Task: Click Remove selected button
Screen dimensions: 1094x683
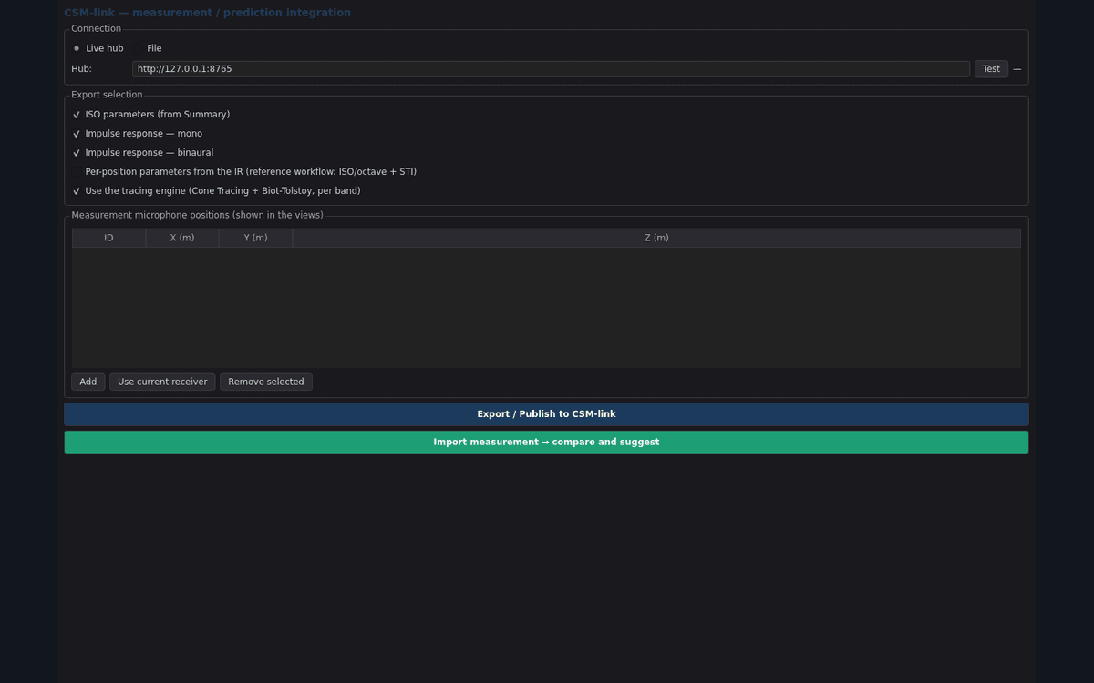Action: tap(266, 382)
